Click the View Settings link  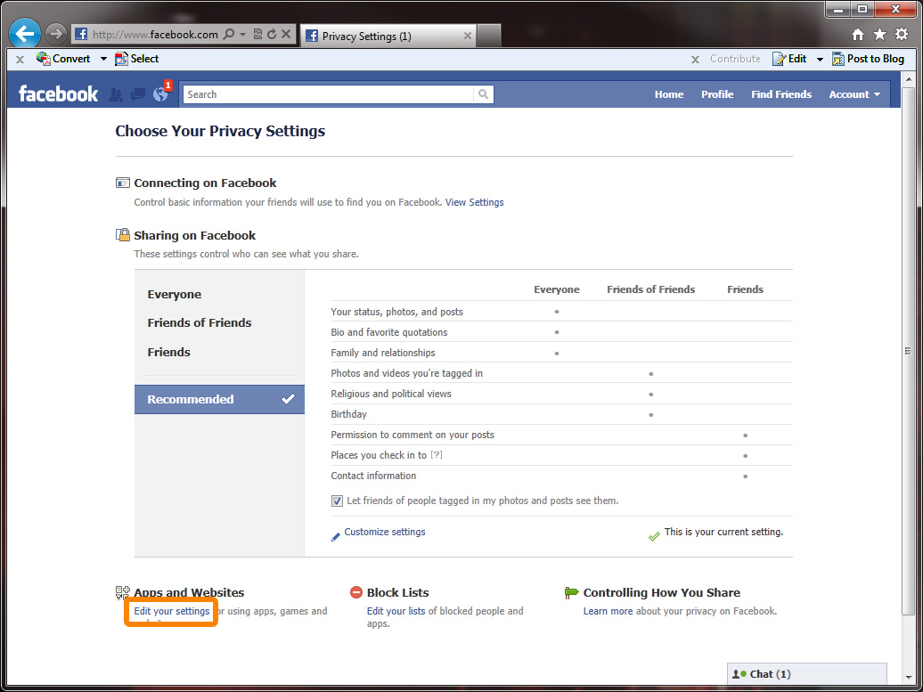[x=475, y=202]
